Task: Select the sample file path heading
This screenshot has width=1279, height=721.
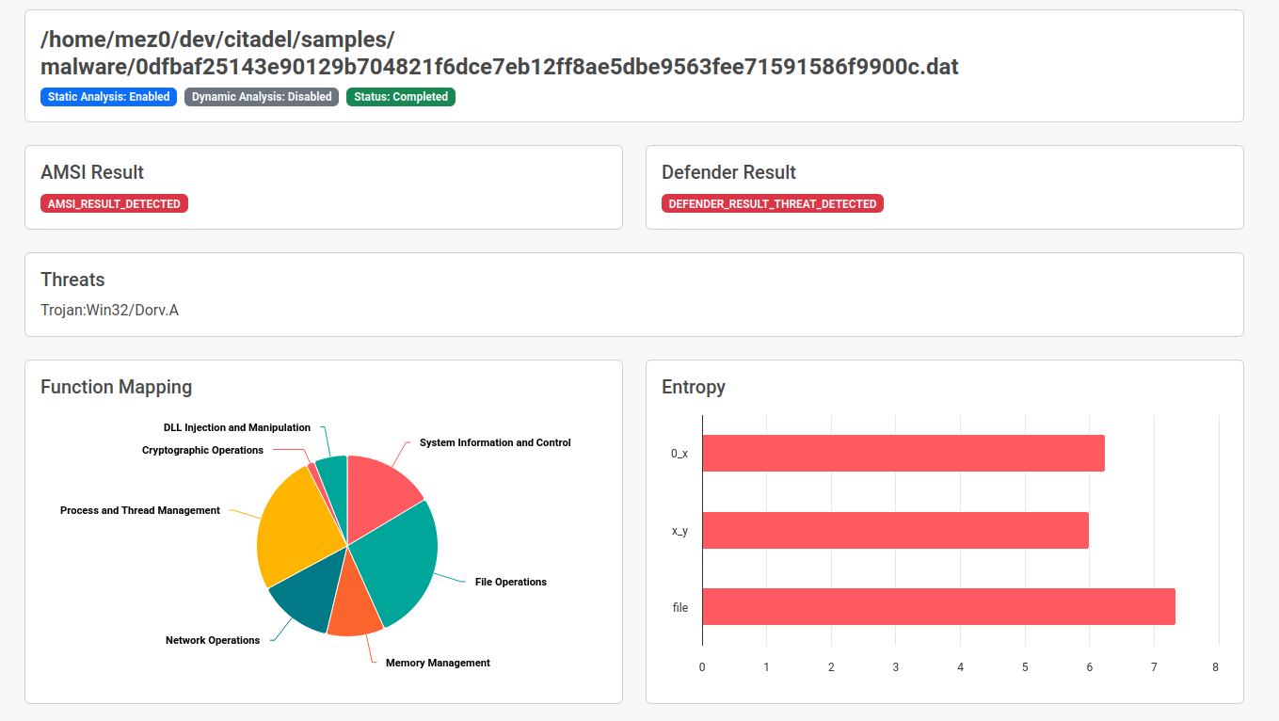Action: point(500,53)
